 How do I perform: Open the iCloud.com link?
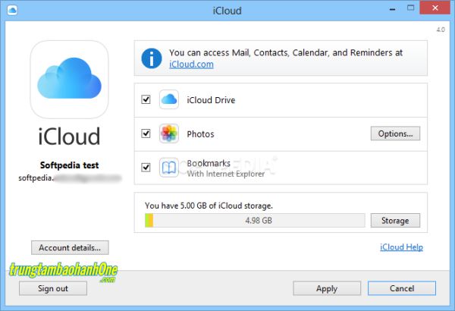[192, 64]
